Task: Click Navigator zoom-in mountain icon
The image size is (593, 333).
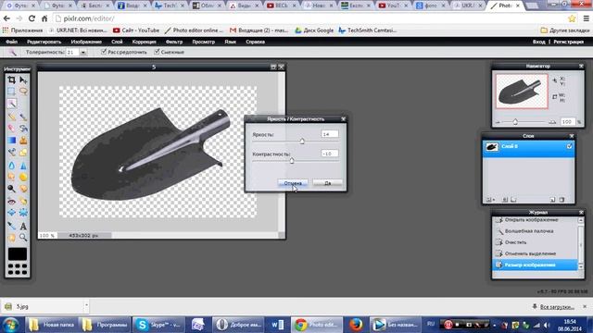Action: [x=552, y=121]
